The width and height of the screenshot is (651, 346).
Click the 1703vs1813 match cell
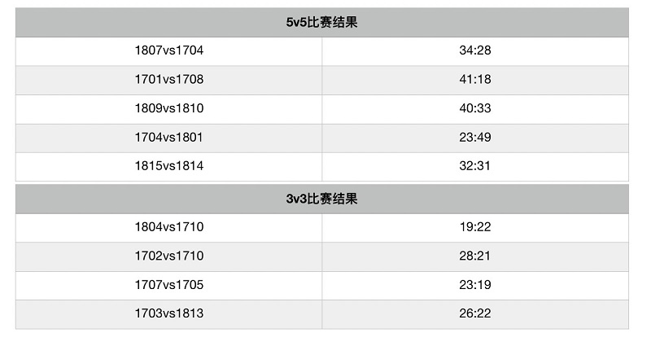[169, 314]
